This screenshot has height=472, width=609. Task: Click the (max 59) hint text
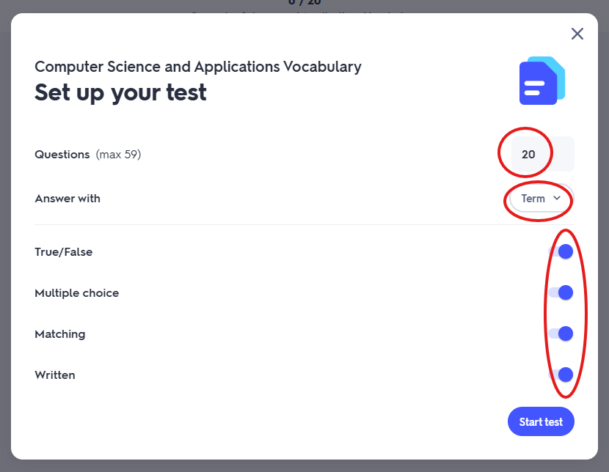point(118,155)
